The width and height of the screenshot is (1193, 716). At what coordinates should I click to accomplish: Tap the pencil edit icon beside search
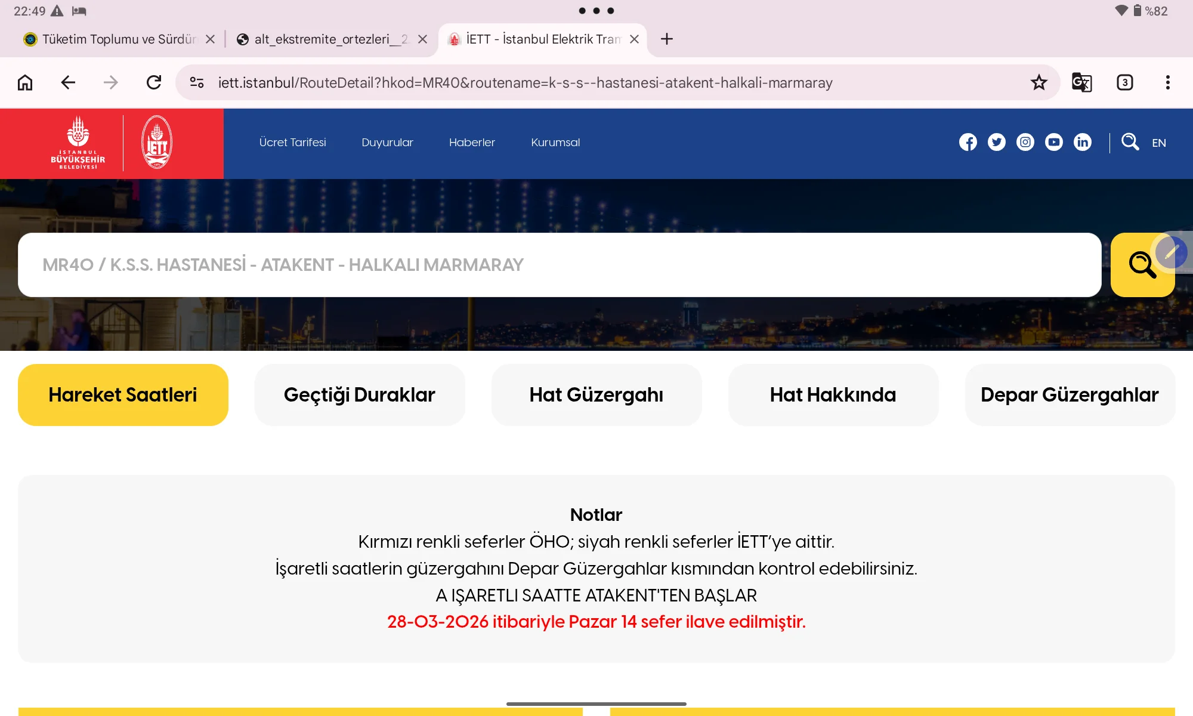(1170, 252)
